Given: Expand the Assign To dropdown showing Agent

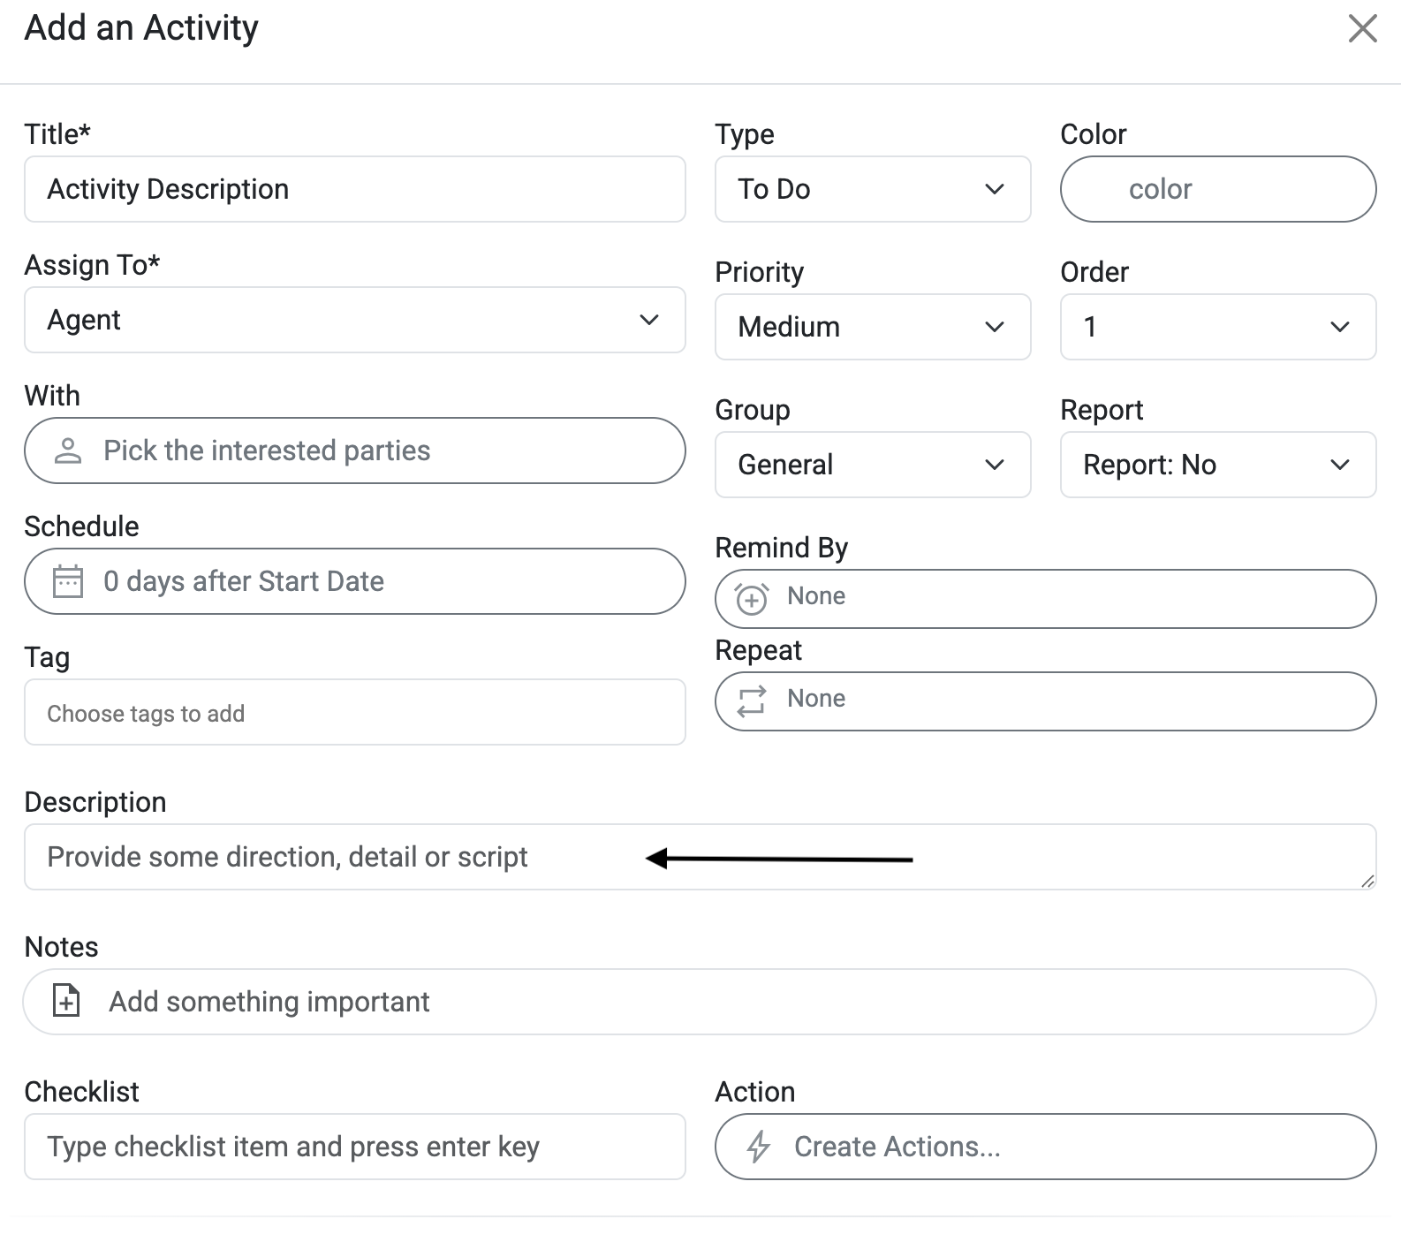Looking at the screenshot, I should (354, 320).
